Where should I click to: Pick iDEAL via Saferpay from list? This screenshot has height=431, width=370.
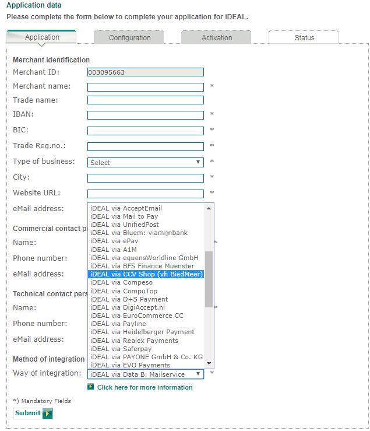(146, 349)
